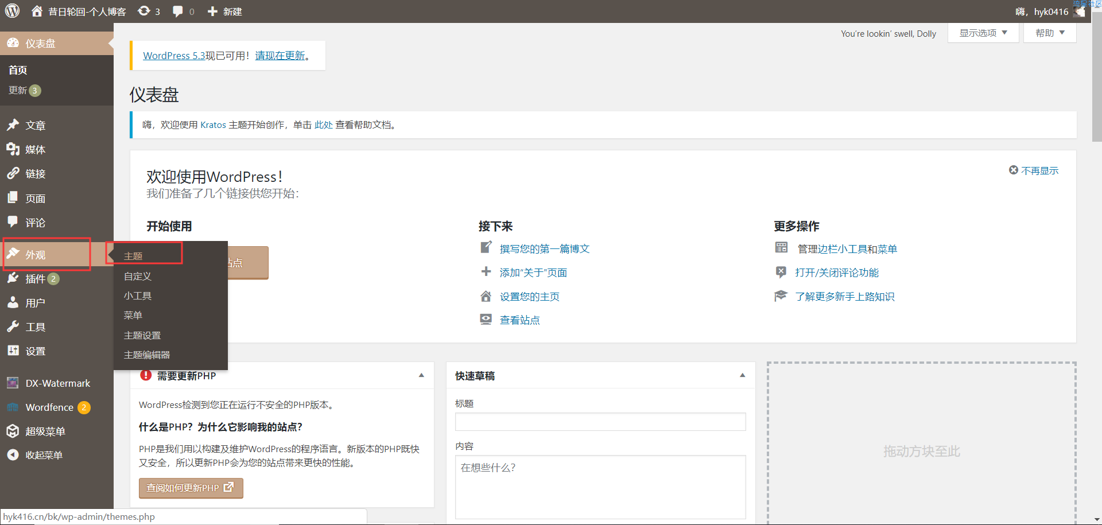The height and width of the screenshot is (525, 1102).
Task: Open the 仪表盘 dashboard icon in sidebar
Action: pyautogui.click(x=13, y=43)
